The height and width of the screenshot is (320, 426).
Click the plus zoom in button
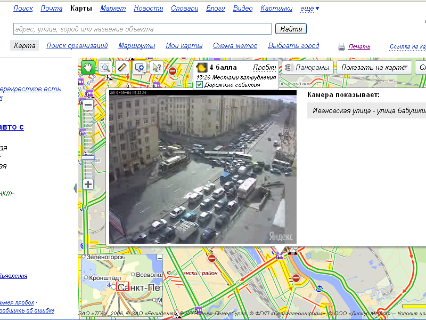88,185
